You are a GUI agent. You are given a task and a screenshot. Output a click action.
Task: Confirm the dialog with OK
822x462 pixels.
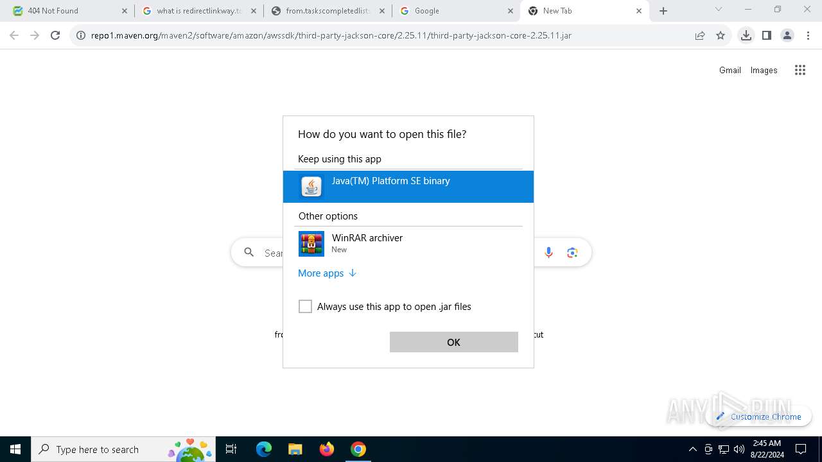[x=453, y=342]
